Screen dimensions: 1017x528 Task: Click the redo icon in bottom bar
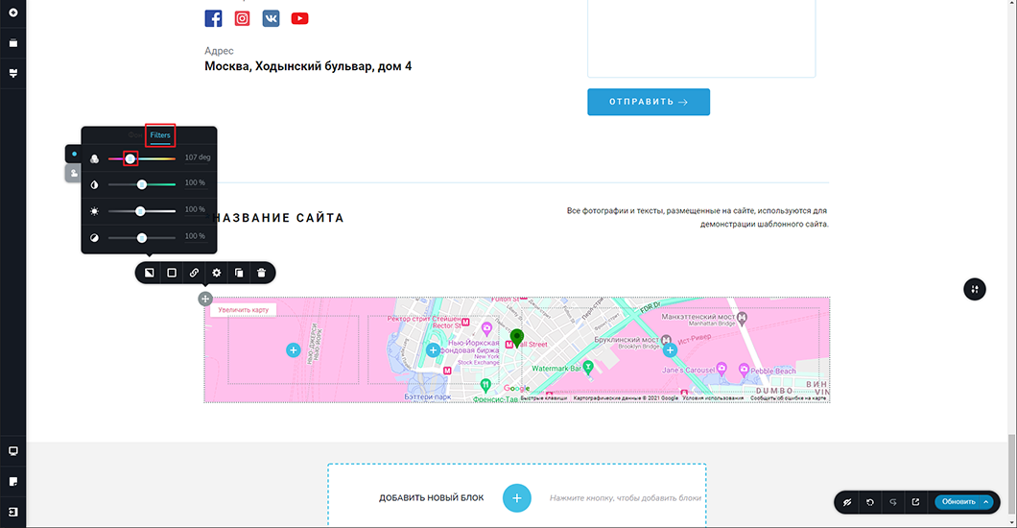point(893,502)
